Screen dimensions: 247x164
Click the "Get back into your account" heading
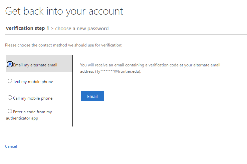click(x=64, y=11)
